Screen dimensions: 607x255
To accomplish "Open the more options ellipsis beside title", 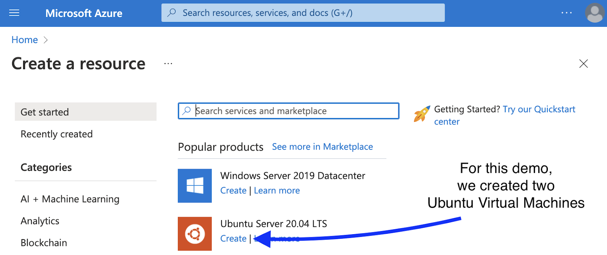I will tap(168, 64).
